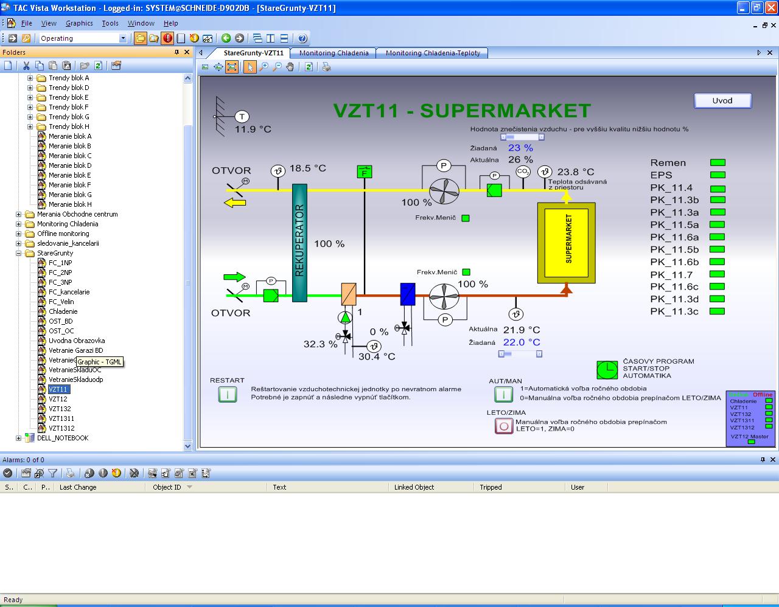779x607 pixels.
Task: Switch to the Monitoring Chladenia-Teploty tab
Action: coord(433,53)
